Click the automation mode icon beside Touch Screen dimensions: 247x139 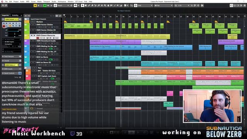pyautogui.click(x=55, y=5)
